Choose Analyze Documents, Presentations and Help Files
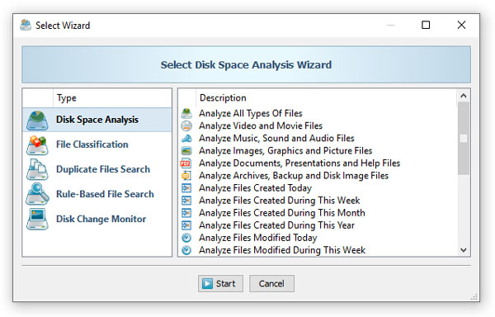The height and width of the screenshot is (317, 495). coord(318,163)
